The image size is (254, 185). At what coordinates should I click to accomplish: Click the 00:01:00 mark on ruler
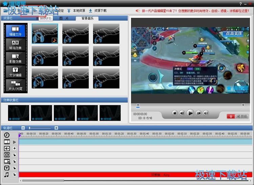[94, 134]
